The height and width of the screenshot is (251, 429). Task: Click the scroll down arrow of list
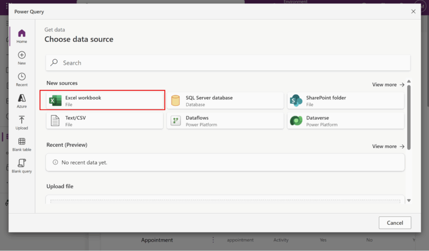409,200
